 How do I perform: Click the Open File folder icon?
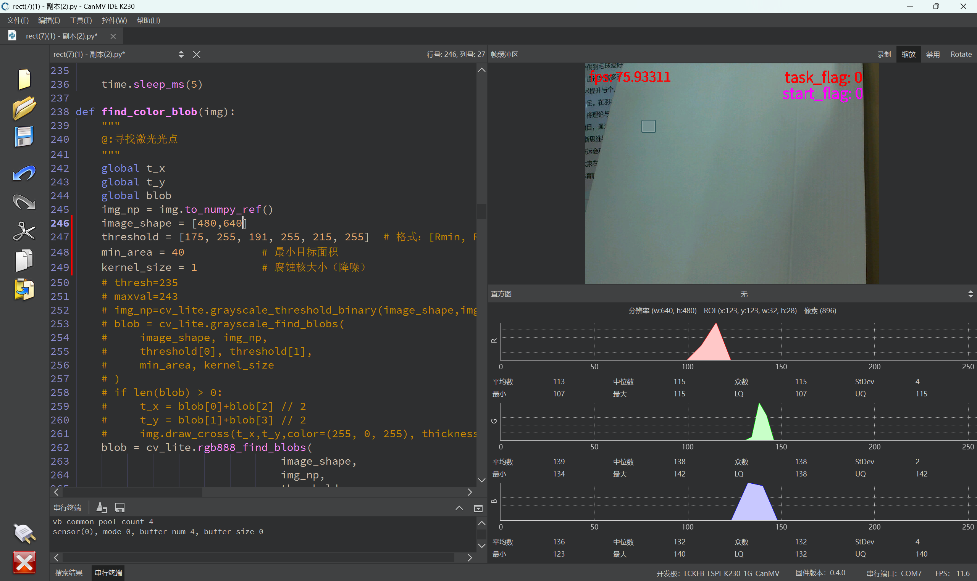pyautogui.click(x=24, y=108)
